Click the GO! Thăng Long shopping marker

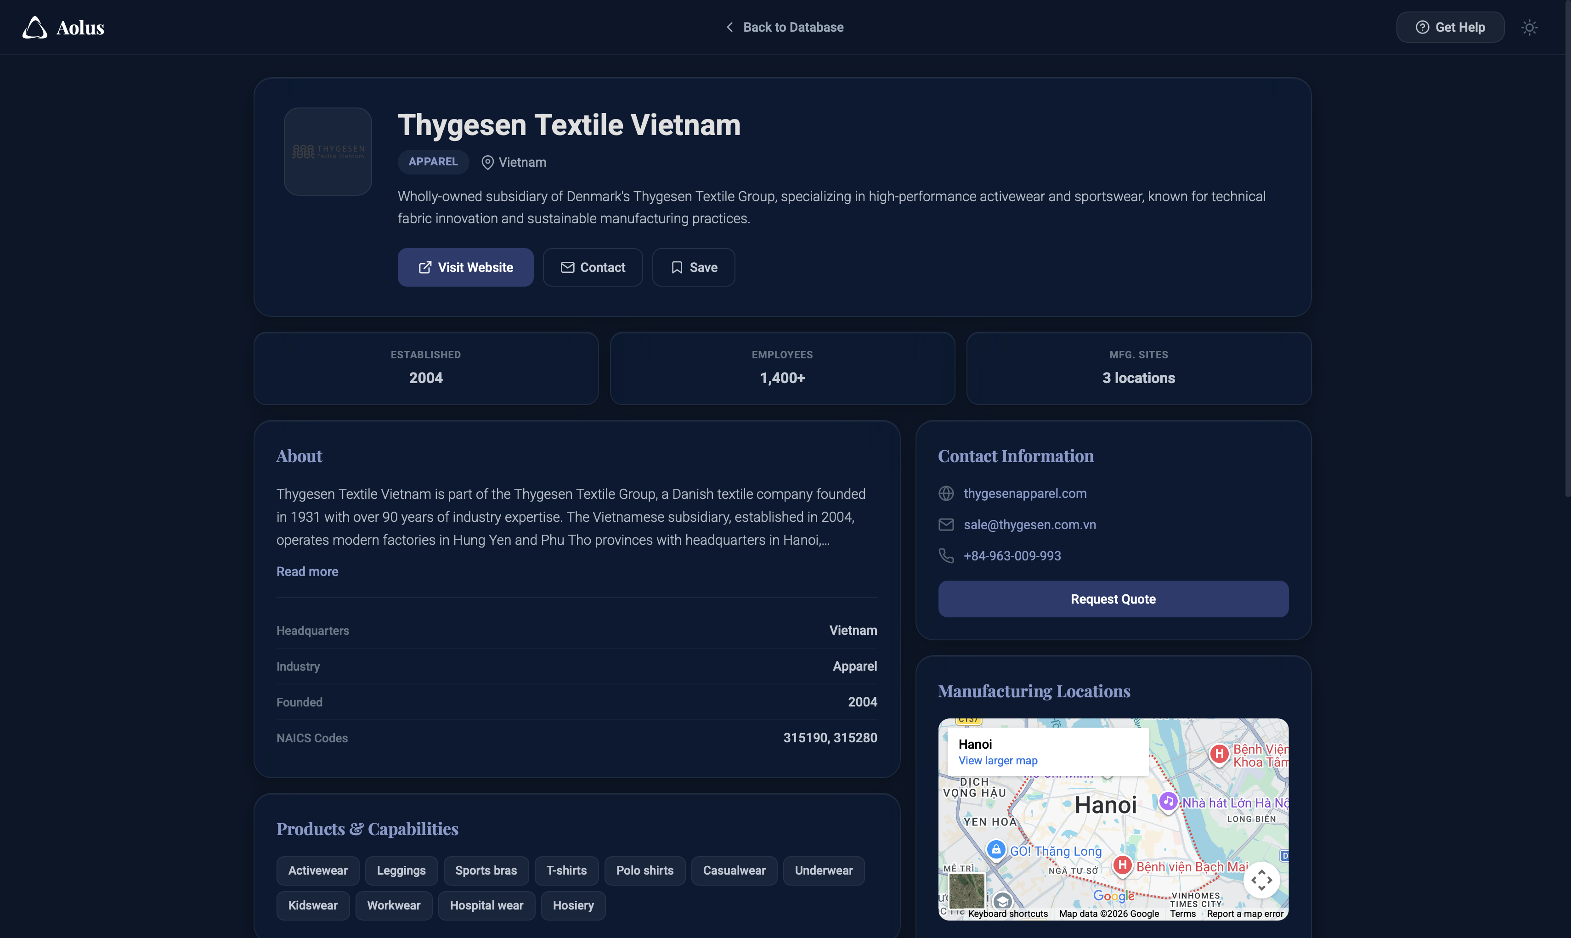[996, 849]
